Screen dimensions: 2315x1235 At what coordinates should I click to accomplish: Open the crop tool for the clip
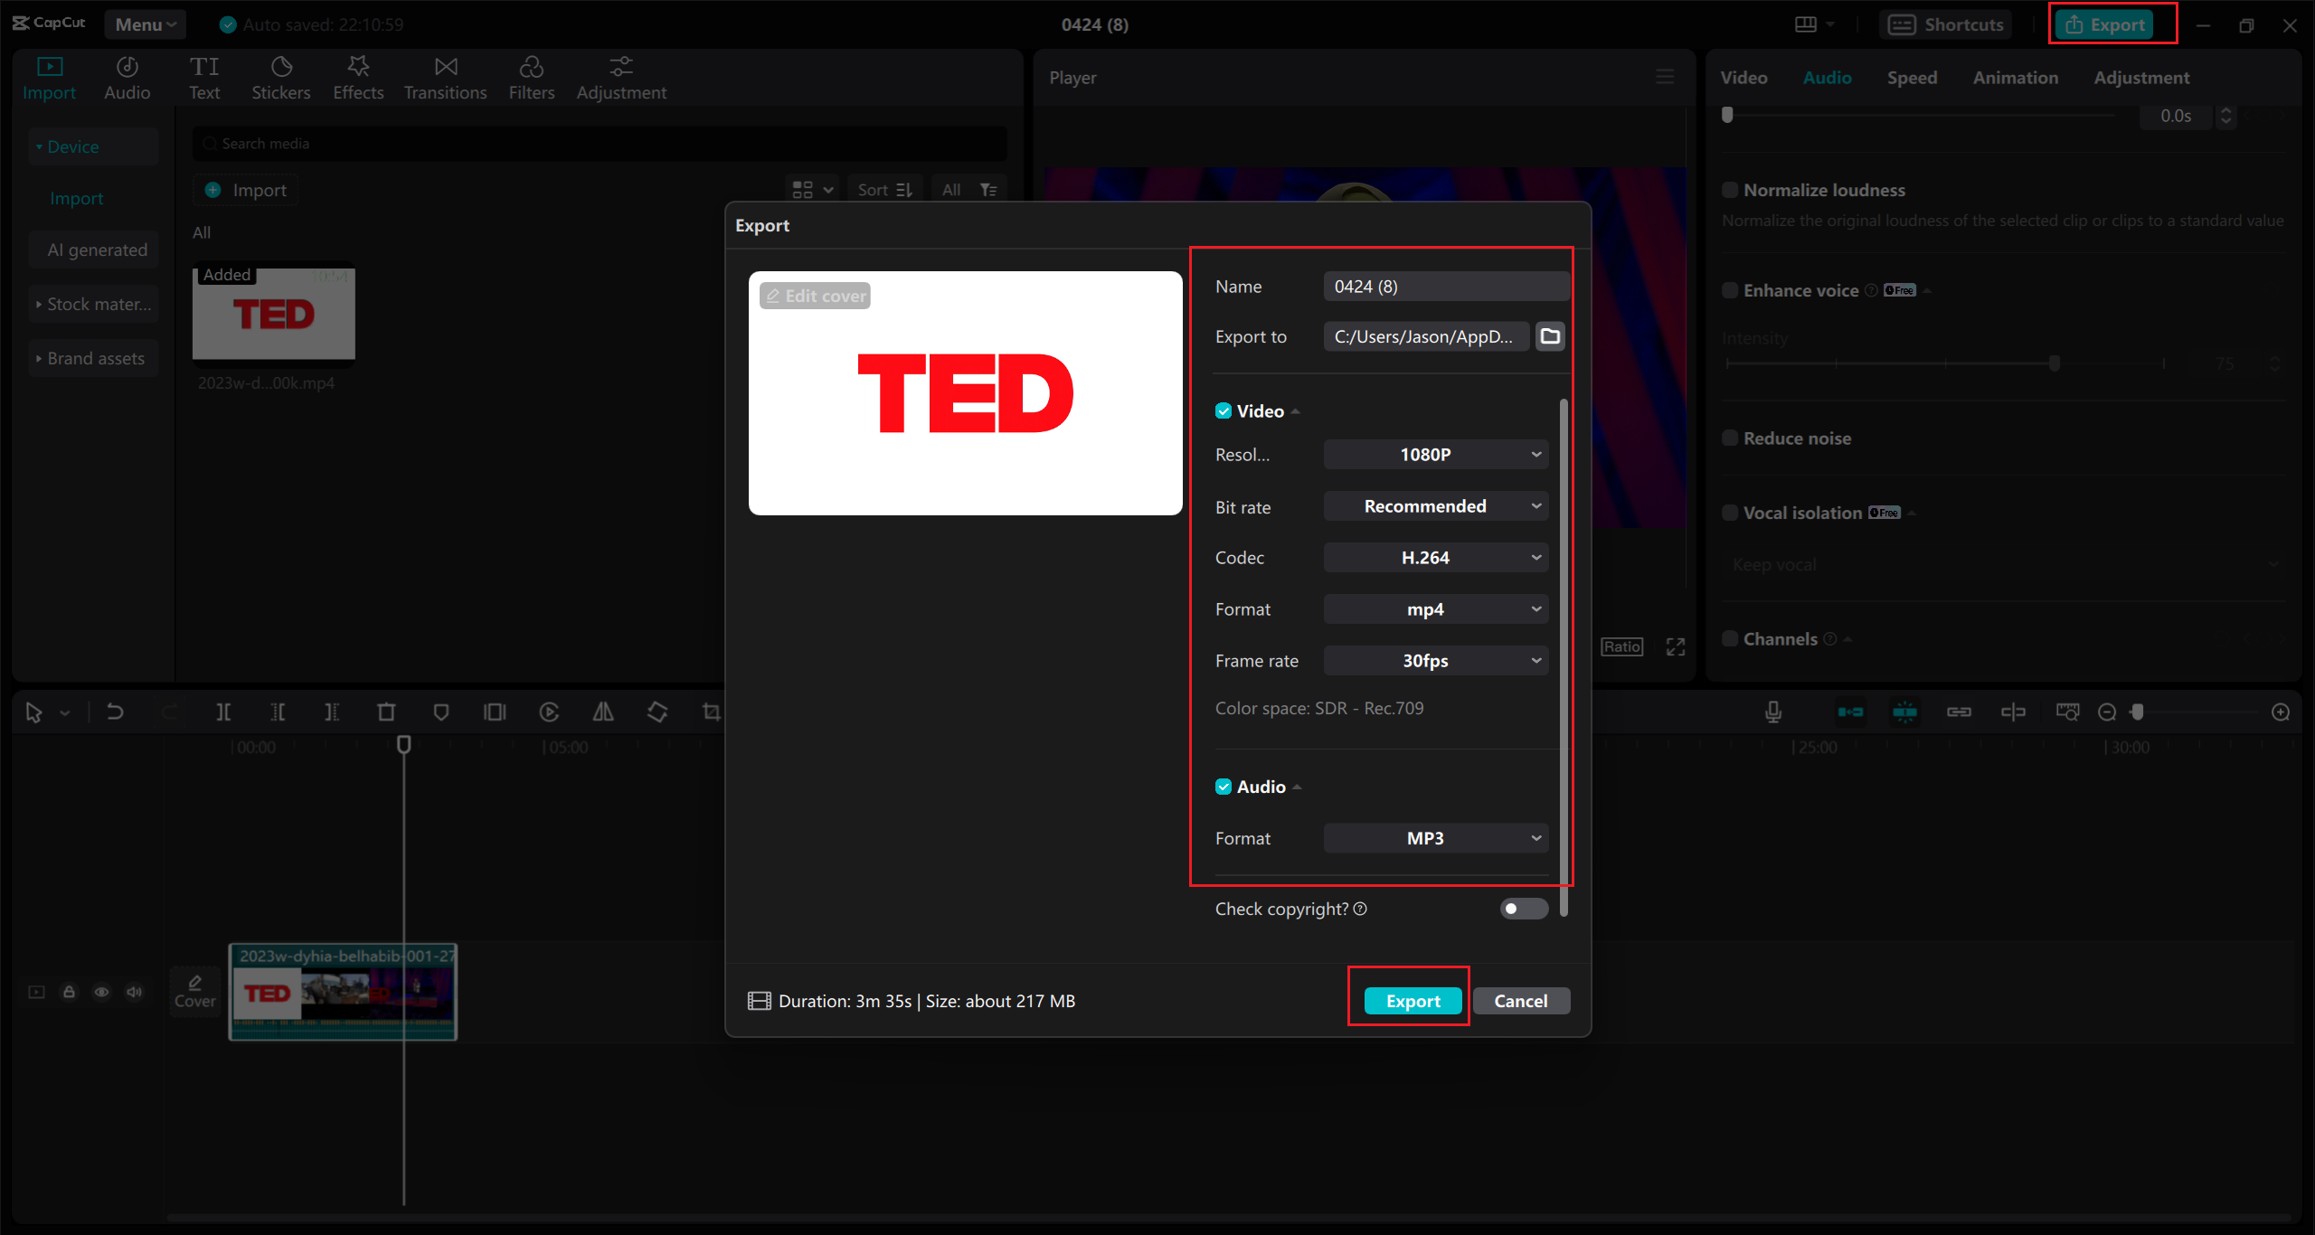point(712,712)
